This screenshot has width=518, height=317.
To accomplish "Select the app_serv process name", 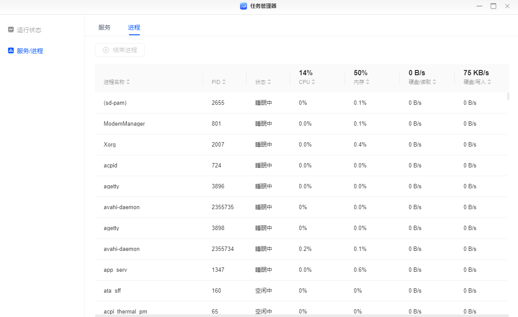I will (115, 270).
